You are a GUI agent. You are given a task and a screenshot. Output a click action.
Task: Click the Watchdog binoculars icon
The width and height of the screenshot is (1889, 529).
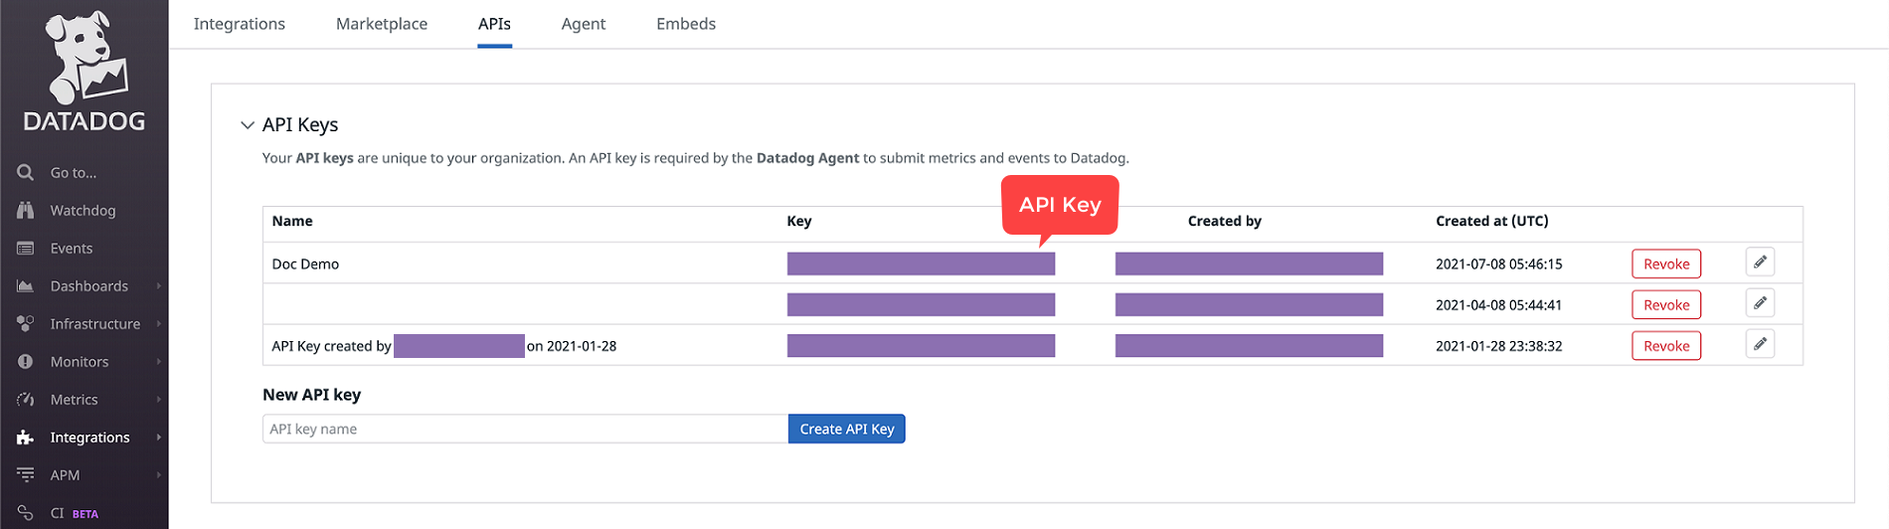tap(26, 211)
